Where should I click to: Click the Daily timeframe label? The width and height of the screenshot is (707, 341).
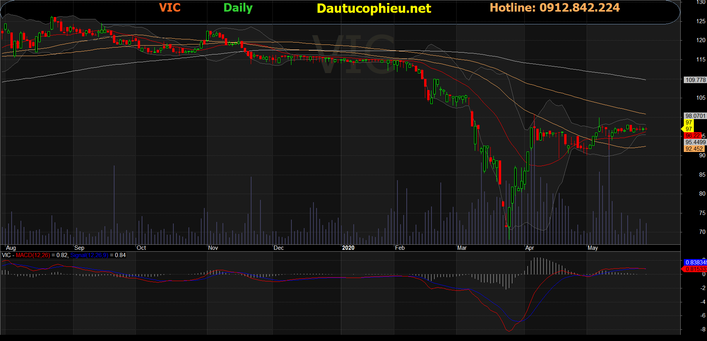click(238, 8)
